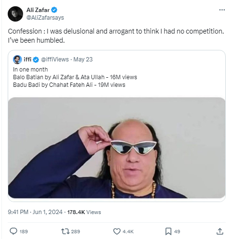Image resolution: width=231 pixels, height=239 pixels.
Task: Repost using the retweet arrows icon
Action: (65, 231)
